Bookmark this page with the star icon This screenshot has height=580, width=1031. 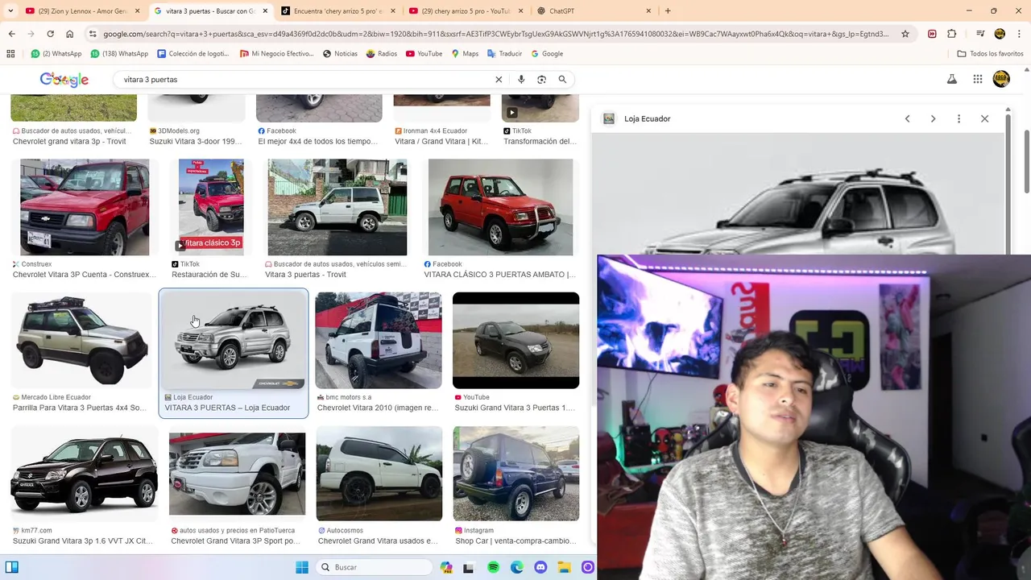(905, 34)
